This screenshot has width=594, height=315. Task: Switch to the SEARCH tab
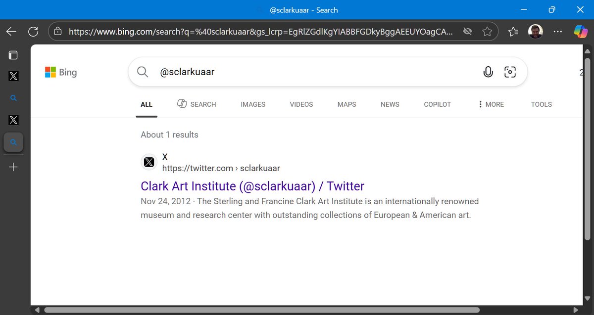pos(197,104)
